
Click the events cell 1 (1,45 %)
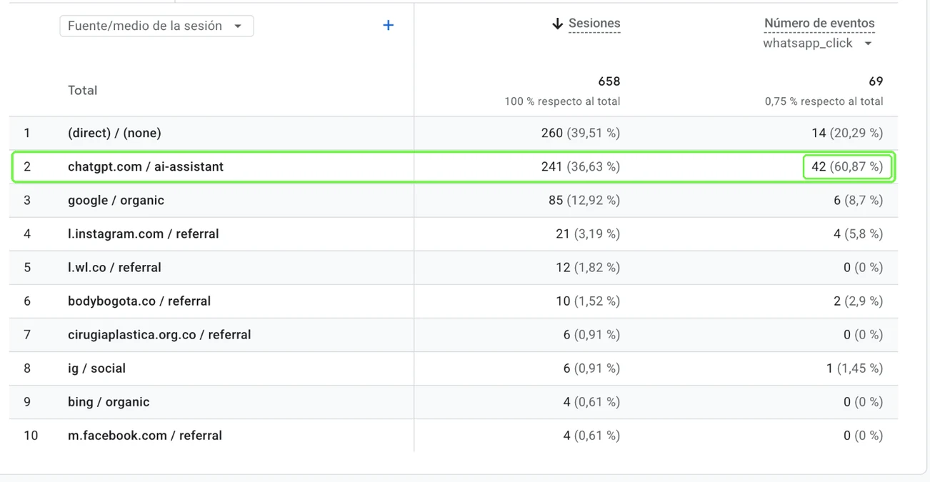(854, 368)
